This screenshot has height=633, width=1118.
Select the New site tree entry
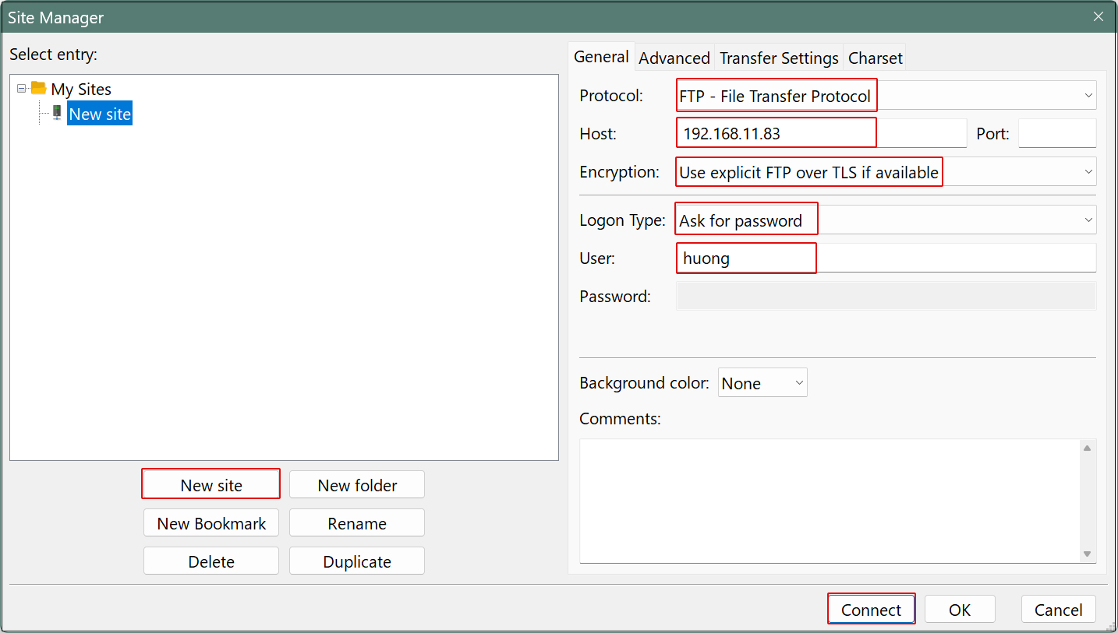click(x=100, y=114)
